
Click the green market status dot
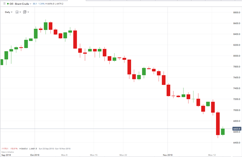point(8,4)
